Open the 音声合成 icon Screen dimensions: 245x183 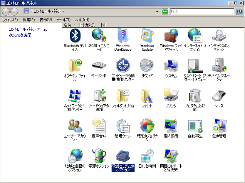point(99,126)
